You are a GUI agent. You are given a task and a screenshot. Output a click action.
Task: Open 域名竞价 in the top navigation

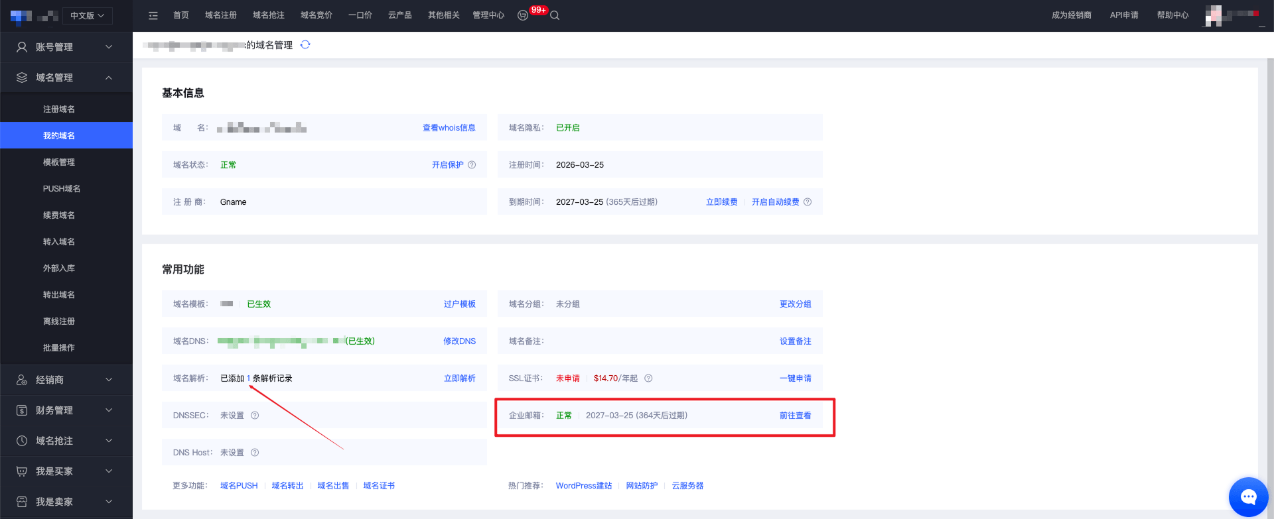pos(317,15)
